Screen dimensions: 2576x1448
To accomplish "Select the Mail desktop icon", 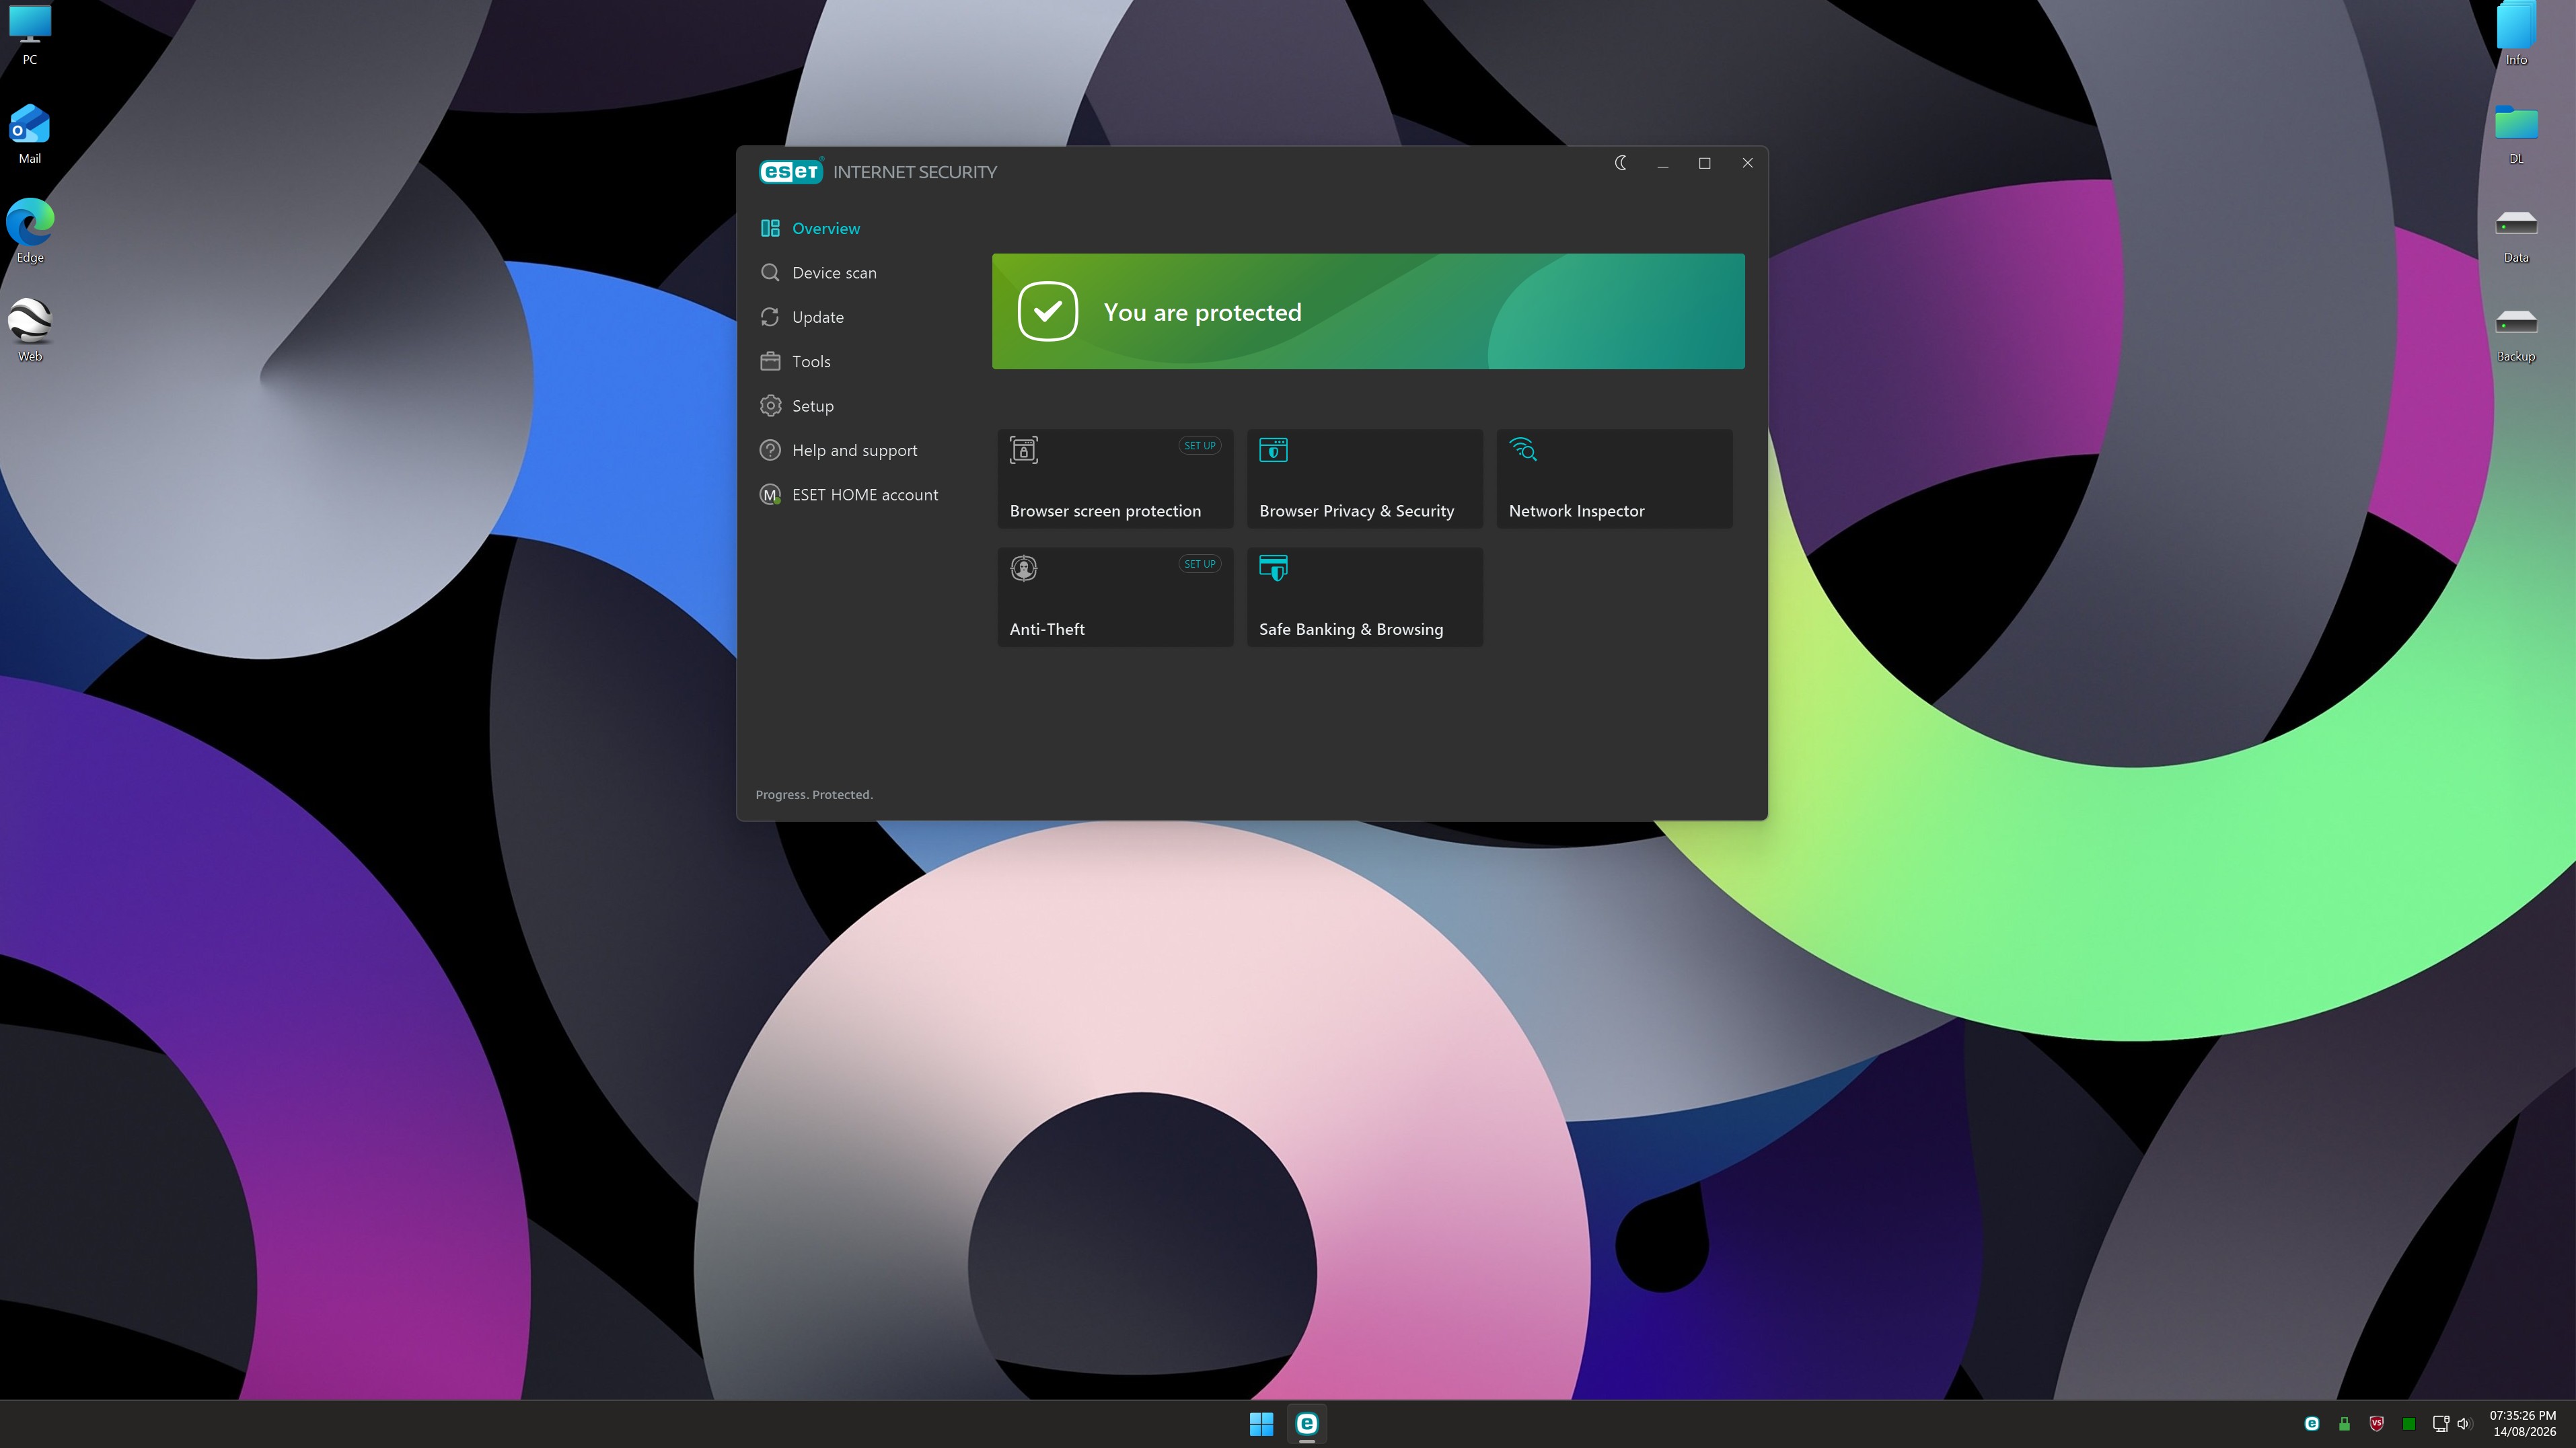I will tap(30, 134).
